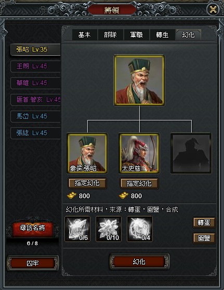
Task: Open the 囚牢 button
Action: (33, 263)
